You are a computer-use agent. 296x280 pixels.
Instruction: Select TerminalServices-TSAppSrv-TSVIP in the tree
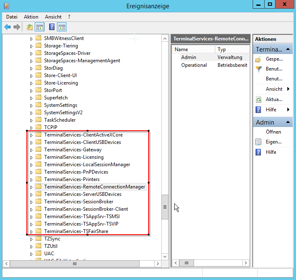coord(81,224)
